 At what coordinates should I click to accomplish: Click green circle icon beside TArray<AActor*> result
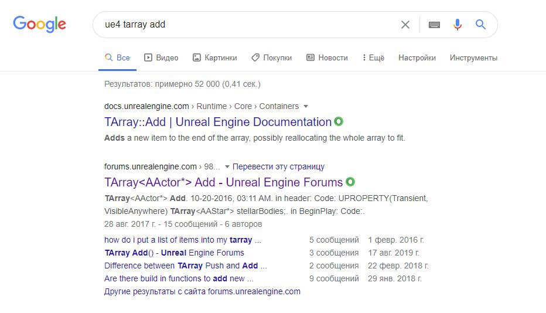click(x=350, y=182)
